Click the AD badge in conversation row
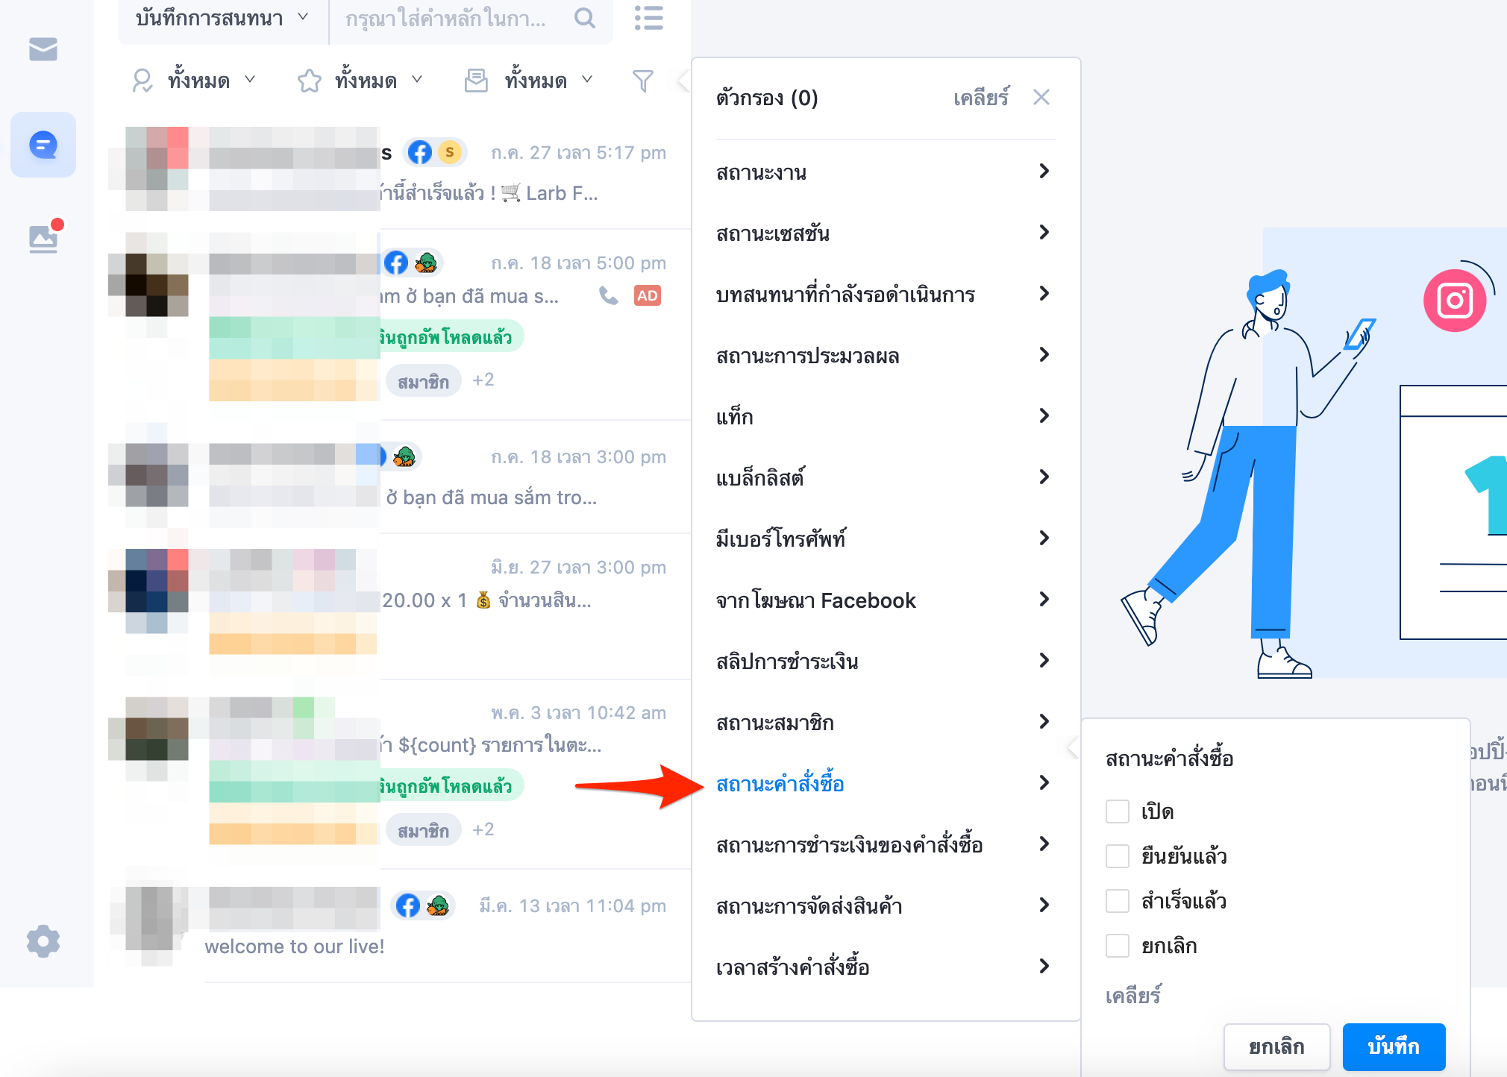 [x=648, y=296]
